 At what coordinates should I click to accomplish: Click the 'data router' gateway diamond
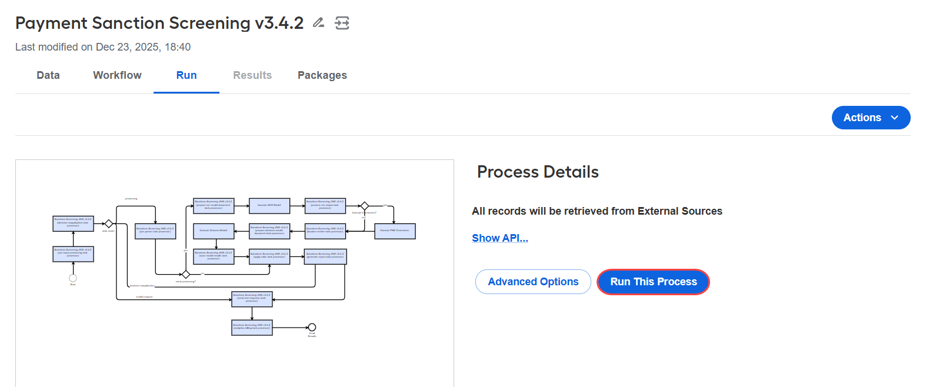[108, 224]
